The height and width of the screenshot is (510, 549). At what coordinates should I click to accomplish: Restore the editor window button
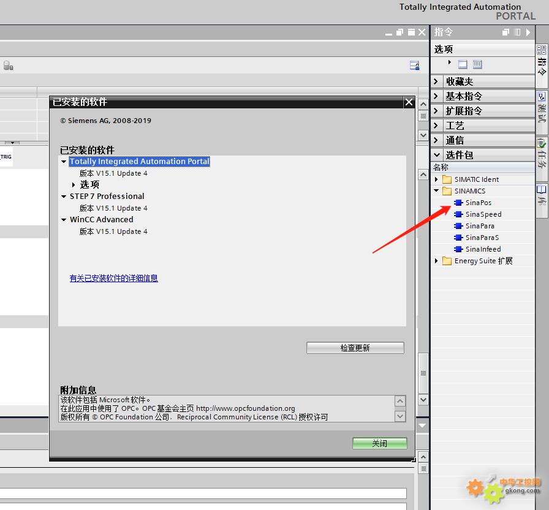point(400,32)
